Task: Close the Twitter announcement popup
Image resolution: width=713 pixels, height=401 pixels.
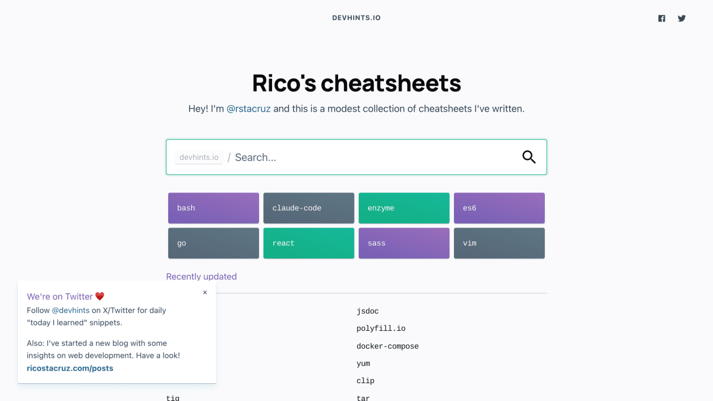Action: [205, 292]
